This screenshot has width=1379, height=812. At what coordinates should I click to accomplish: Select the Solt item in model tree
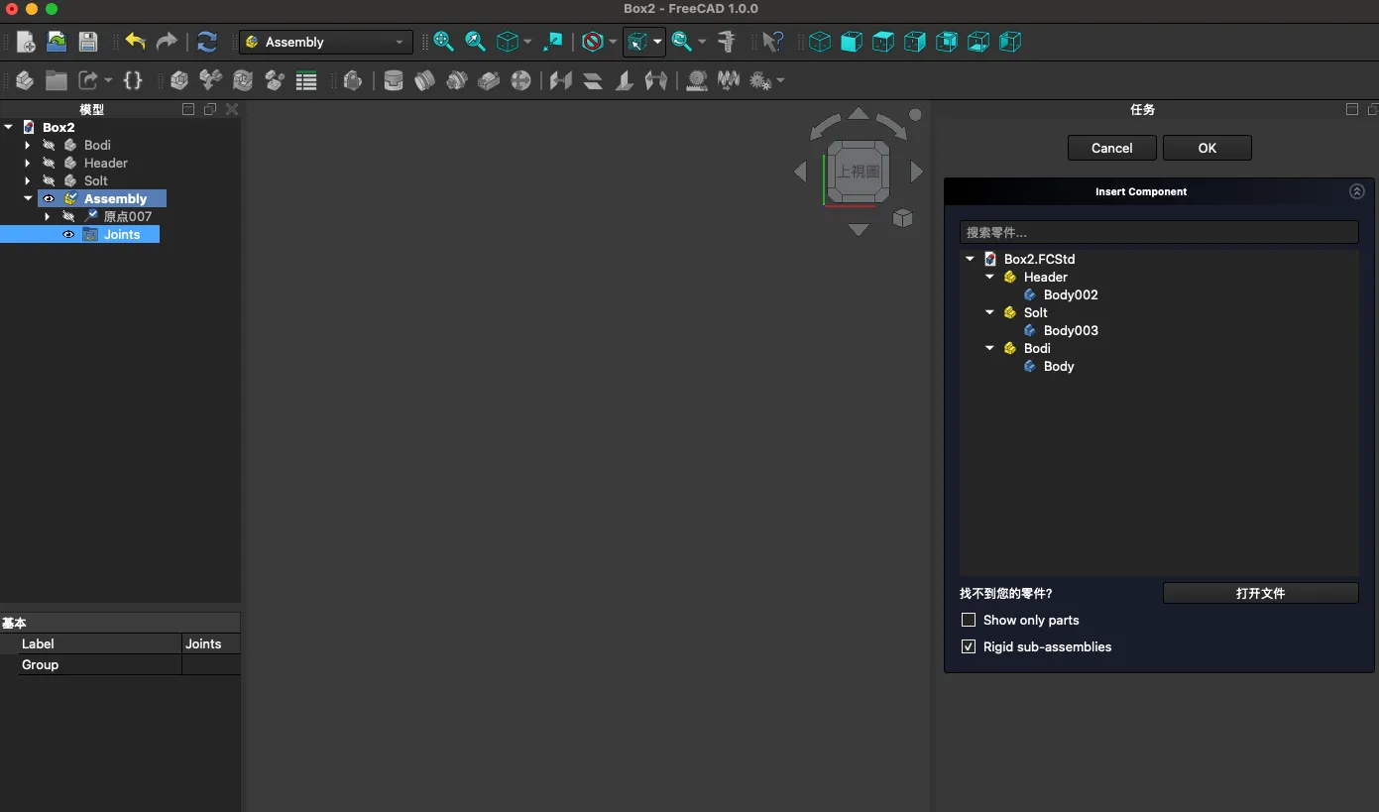(96, 180)
